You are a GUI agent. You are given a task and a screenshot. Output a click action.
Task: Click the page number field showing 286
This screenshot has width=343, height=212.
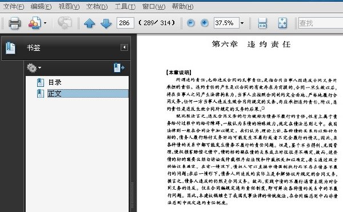[125, 23]
